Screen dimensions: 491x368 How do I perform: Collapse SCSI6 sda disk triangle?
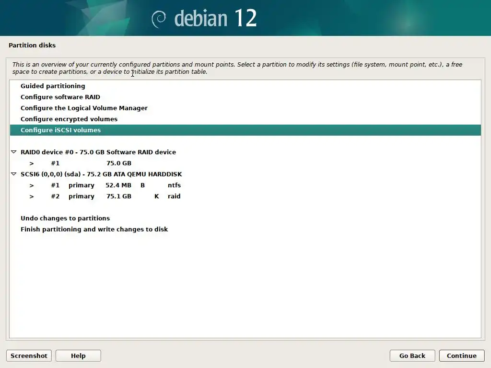click(14, 174)
